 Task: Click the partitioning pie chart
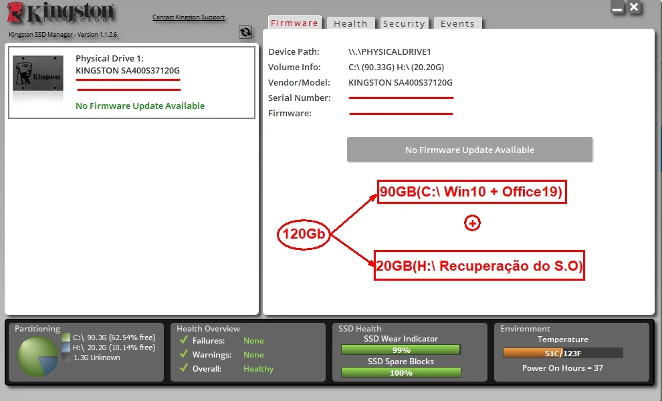[x=37, y=357]
